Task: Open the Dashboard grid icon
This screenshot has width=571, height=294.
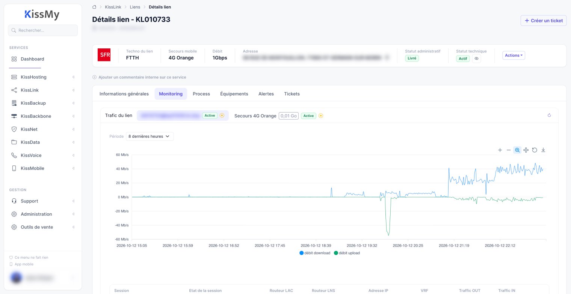Action: 14,59
